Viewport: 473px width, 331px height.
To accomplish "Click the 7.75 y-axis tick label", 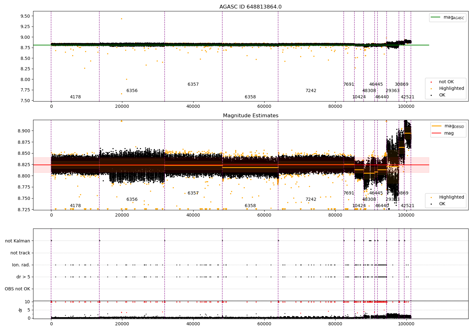I will coord(25,90).
